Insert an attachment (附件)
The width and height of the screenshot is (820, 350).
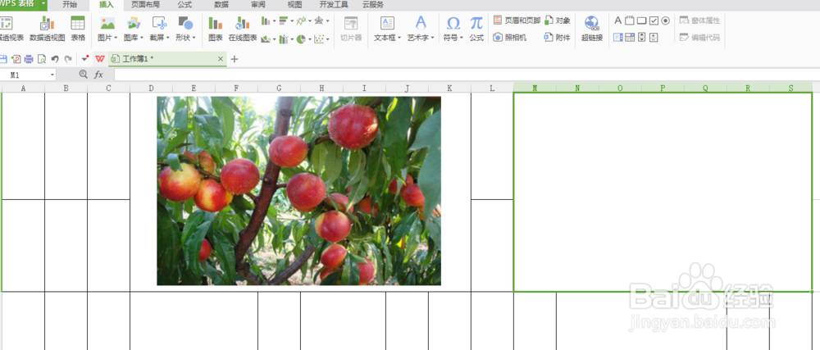pos(558,38)
